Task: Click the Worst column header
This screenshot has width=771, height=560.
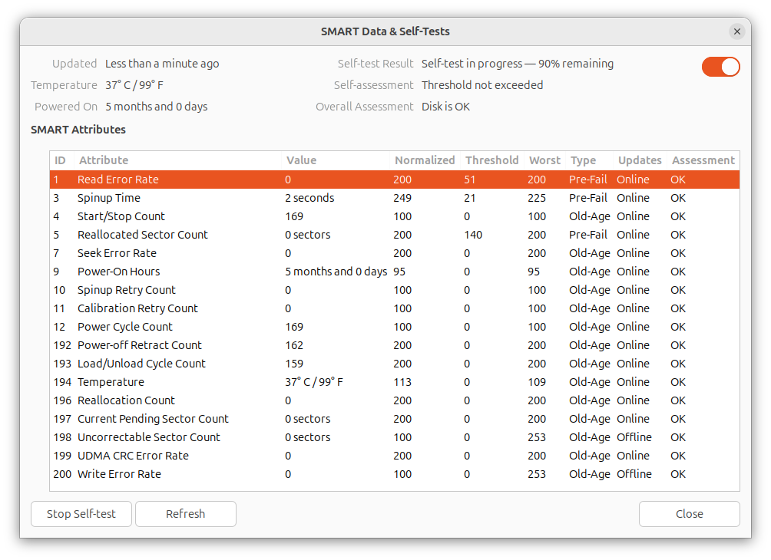Action: pyautogui.click(x=544, y=160)
